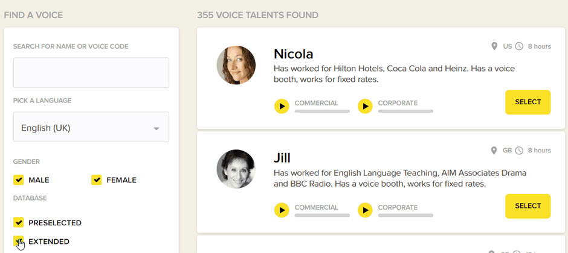Click location pin icon on Nicola's card
Image resolution: width=568 pixels, height=253 pixels.
[x=494, y=46]
